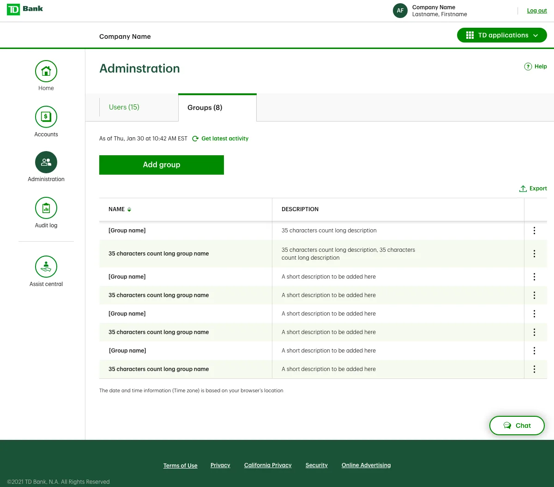Open the Accounts sidebar icon

[46, 117]
